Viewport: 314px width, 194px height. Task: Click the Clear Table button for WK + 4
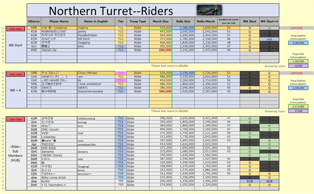click(16, 74)
